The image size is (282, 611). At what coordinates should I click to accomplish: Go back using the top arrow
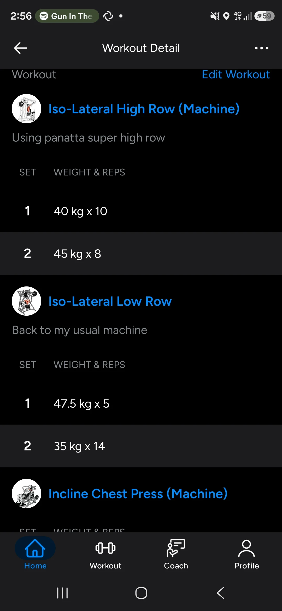pyautogui.click(x=21, y=48)
